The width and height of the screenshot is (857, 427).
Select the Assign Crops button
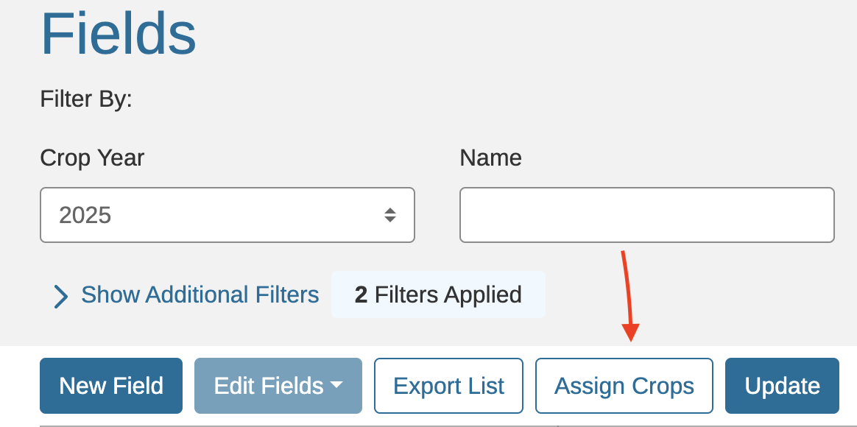point(624,386)
